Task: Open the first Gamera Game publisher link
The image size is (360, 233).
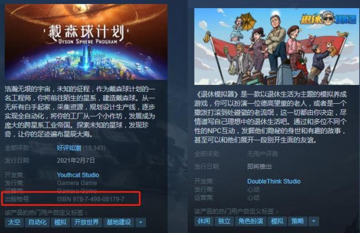Action: [x=77, y=183]
